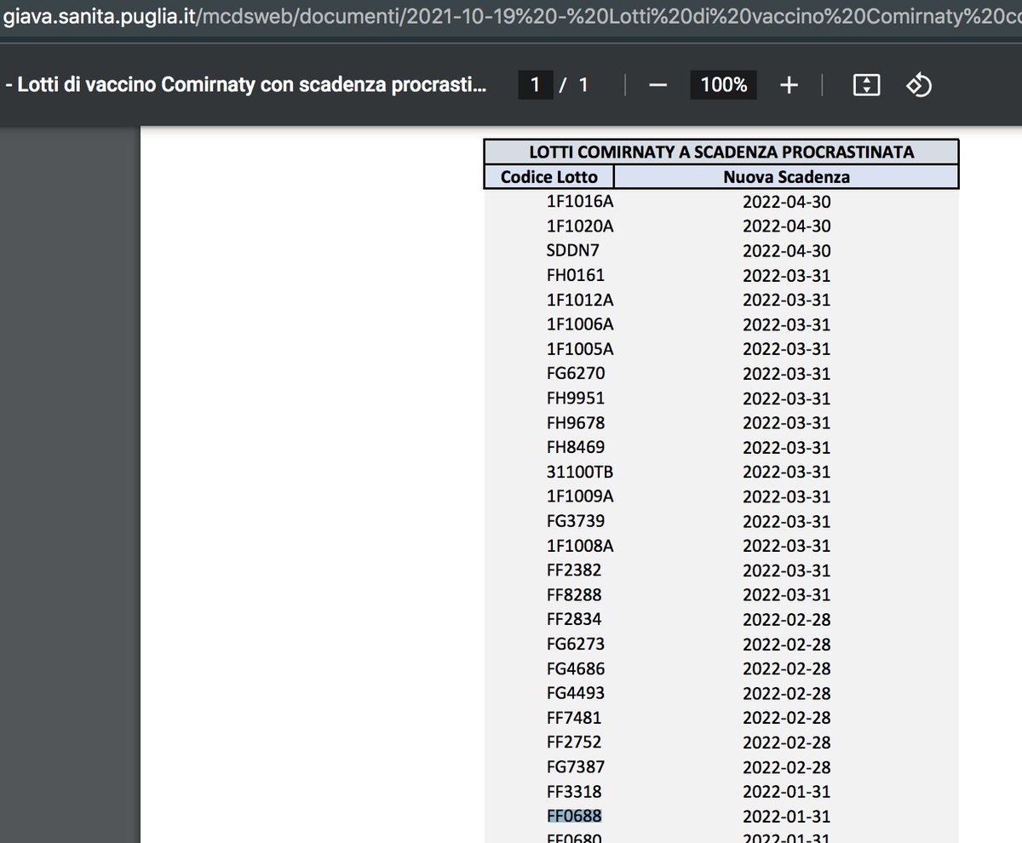Click the expiry date next to SDDN7
This screenshot has height=843, width=1022.
tap(786, 251)
